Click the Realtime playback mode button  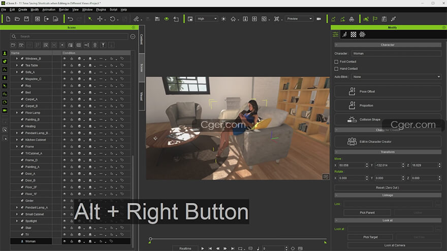[x=185, y=248]
